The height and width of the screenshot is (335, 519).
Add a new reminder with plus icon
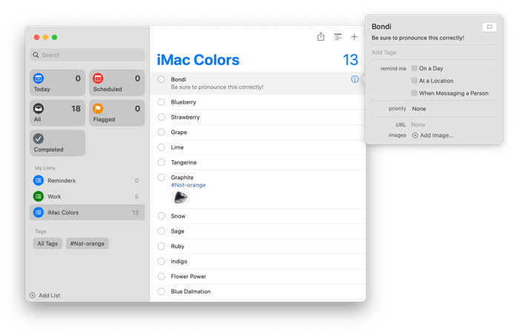coord(354,37)
